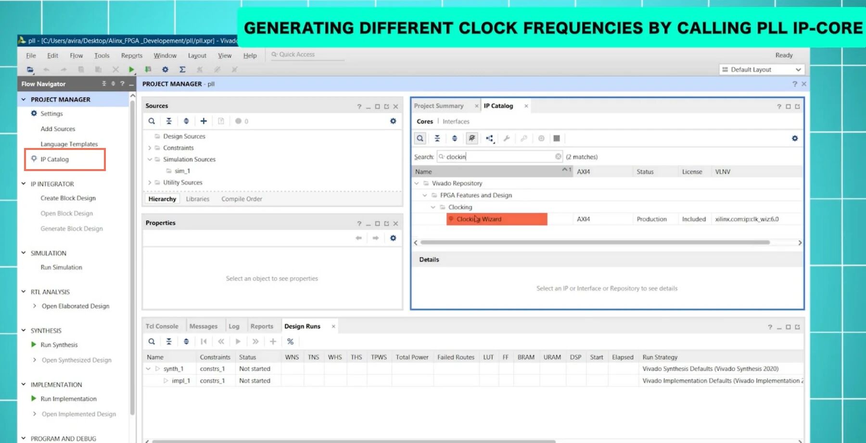This screenshot has height=443, width=866.
Task: Clear the IP Catalog search text
Action: [x=558, y=157]
